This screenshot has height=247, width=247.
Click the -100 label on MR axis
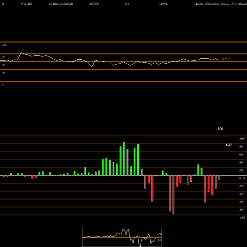242,218
